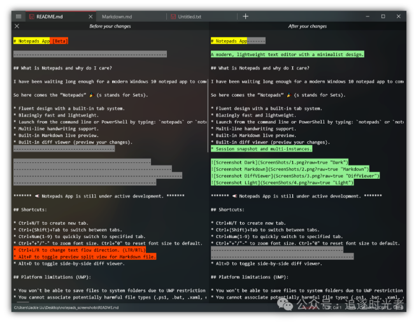Screen dimensions: 414x326
Task: Click README.md file path in status bar
Action: tap(66, 308)
